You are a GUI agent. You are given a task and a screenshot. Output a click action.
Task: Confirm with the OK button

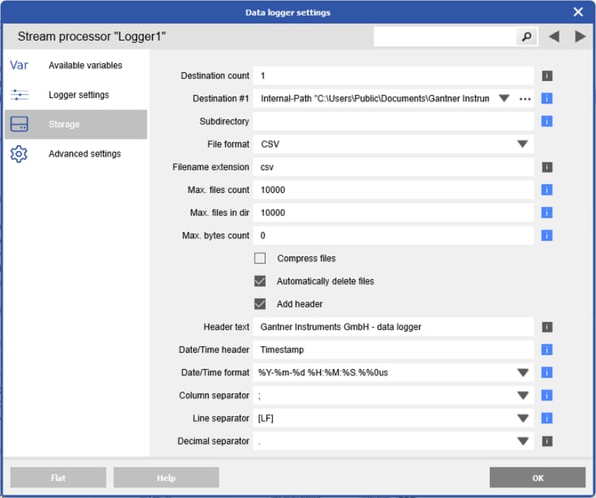[x=537, y=478]
